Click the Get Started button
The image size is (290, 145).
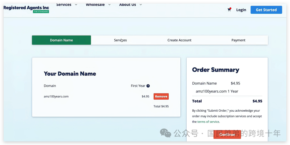click(266, 10)
